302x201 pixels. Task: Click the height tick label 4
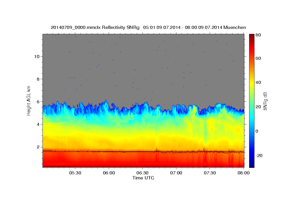tap(38, 124)
